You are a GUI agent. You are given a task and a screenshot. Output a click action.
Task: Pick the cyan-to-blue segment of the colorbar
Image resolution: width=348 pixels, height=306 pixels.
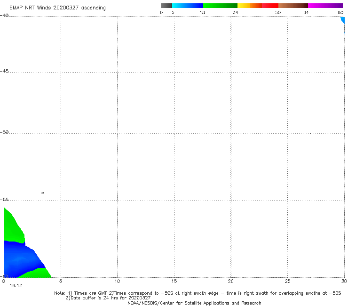[x=188, y=6]
